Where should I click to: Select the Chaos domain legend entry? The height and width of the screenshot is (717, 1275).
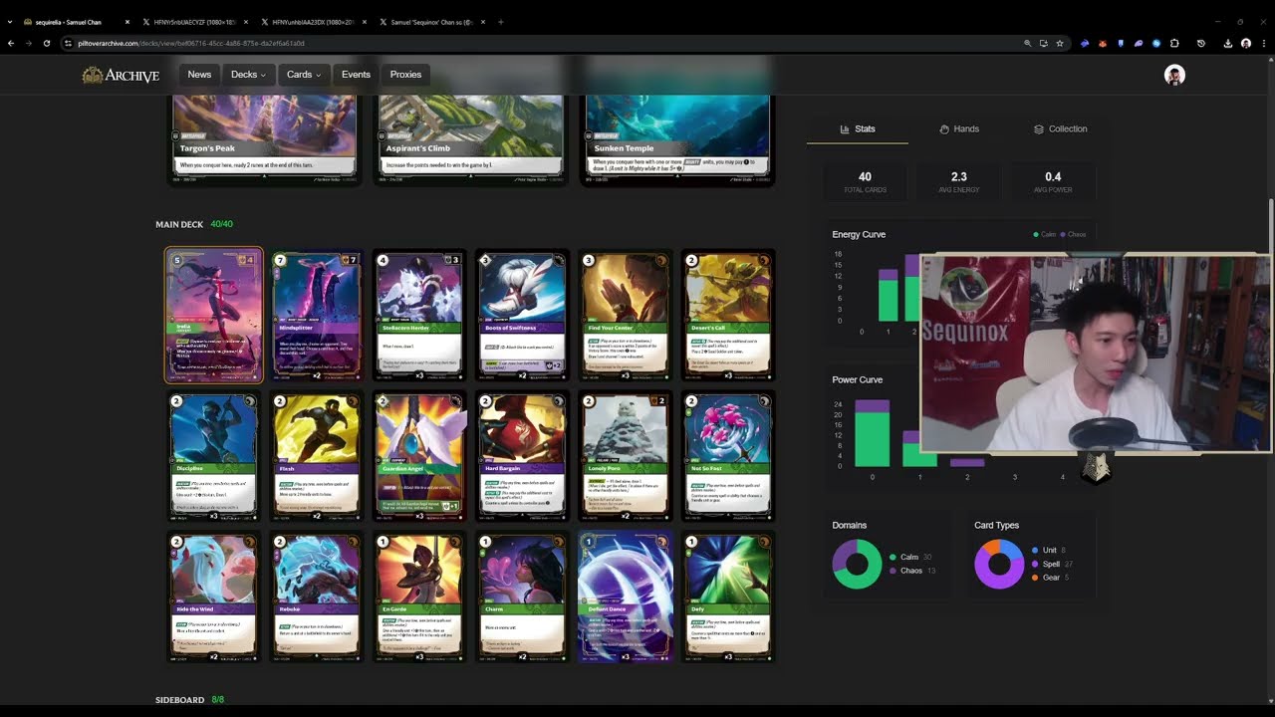tap(914, 571)
